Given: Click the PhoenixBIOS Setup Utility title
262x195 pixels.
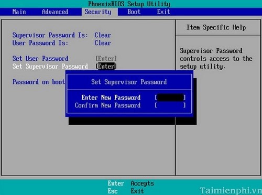Looking at the screenshot, I should tap(129, 4).
